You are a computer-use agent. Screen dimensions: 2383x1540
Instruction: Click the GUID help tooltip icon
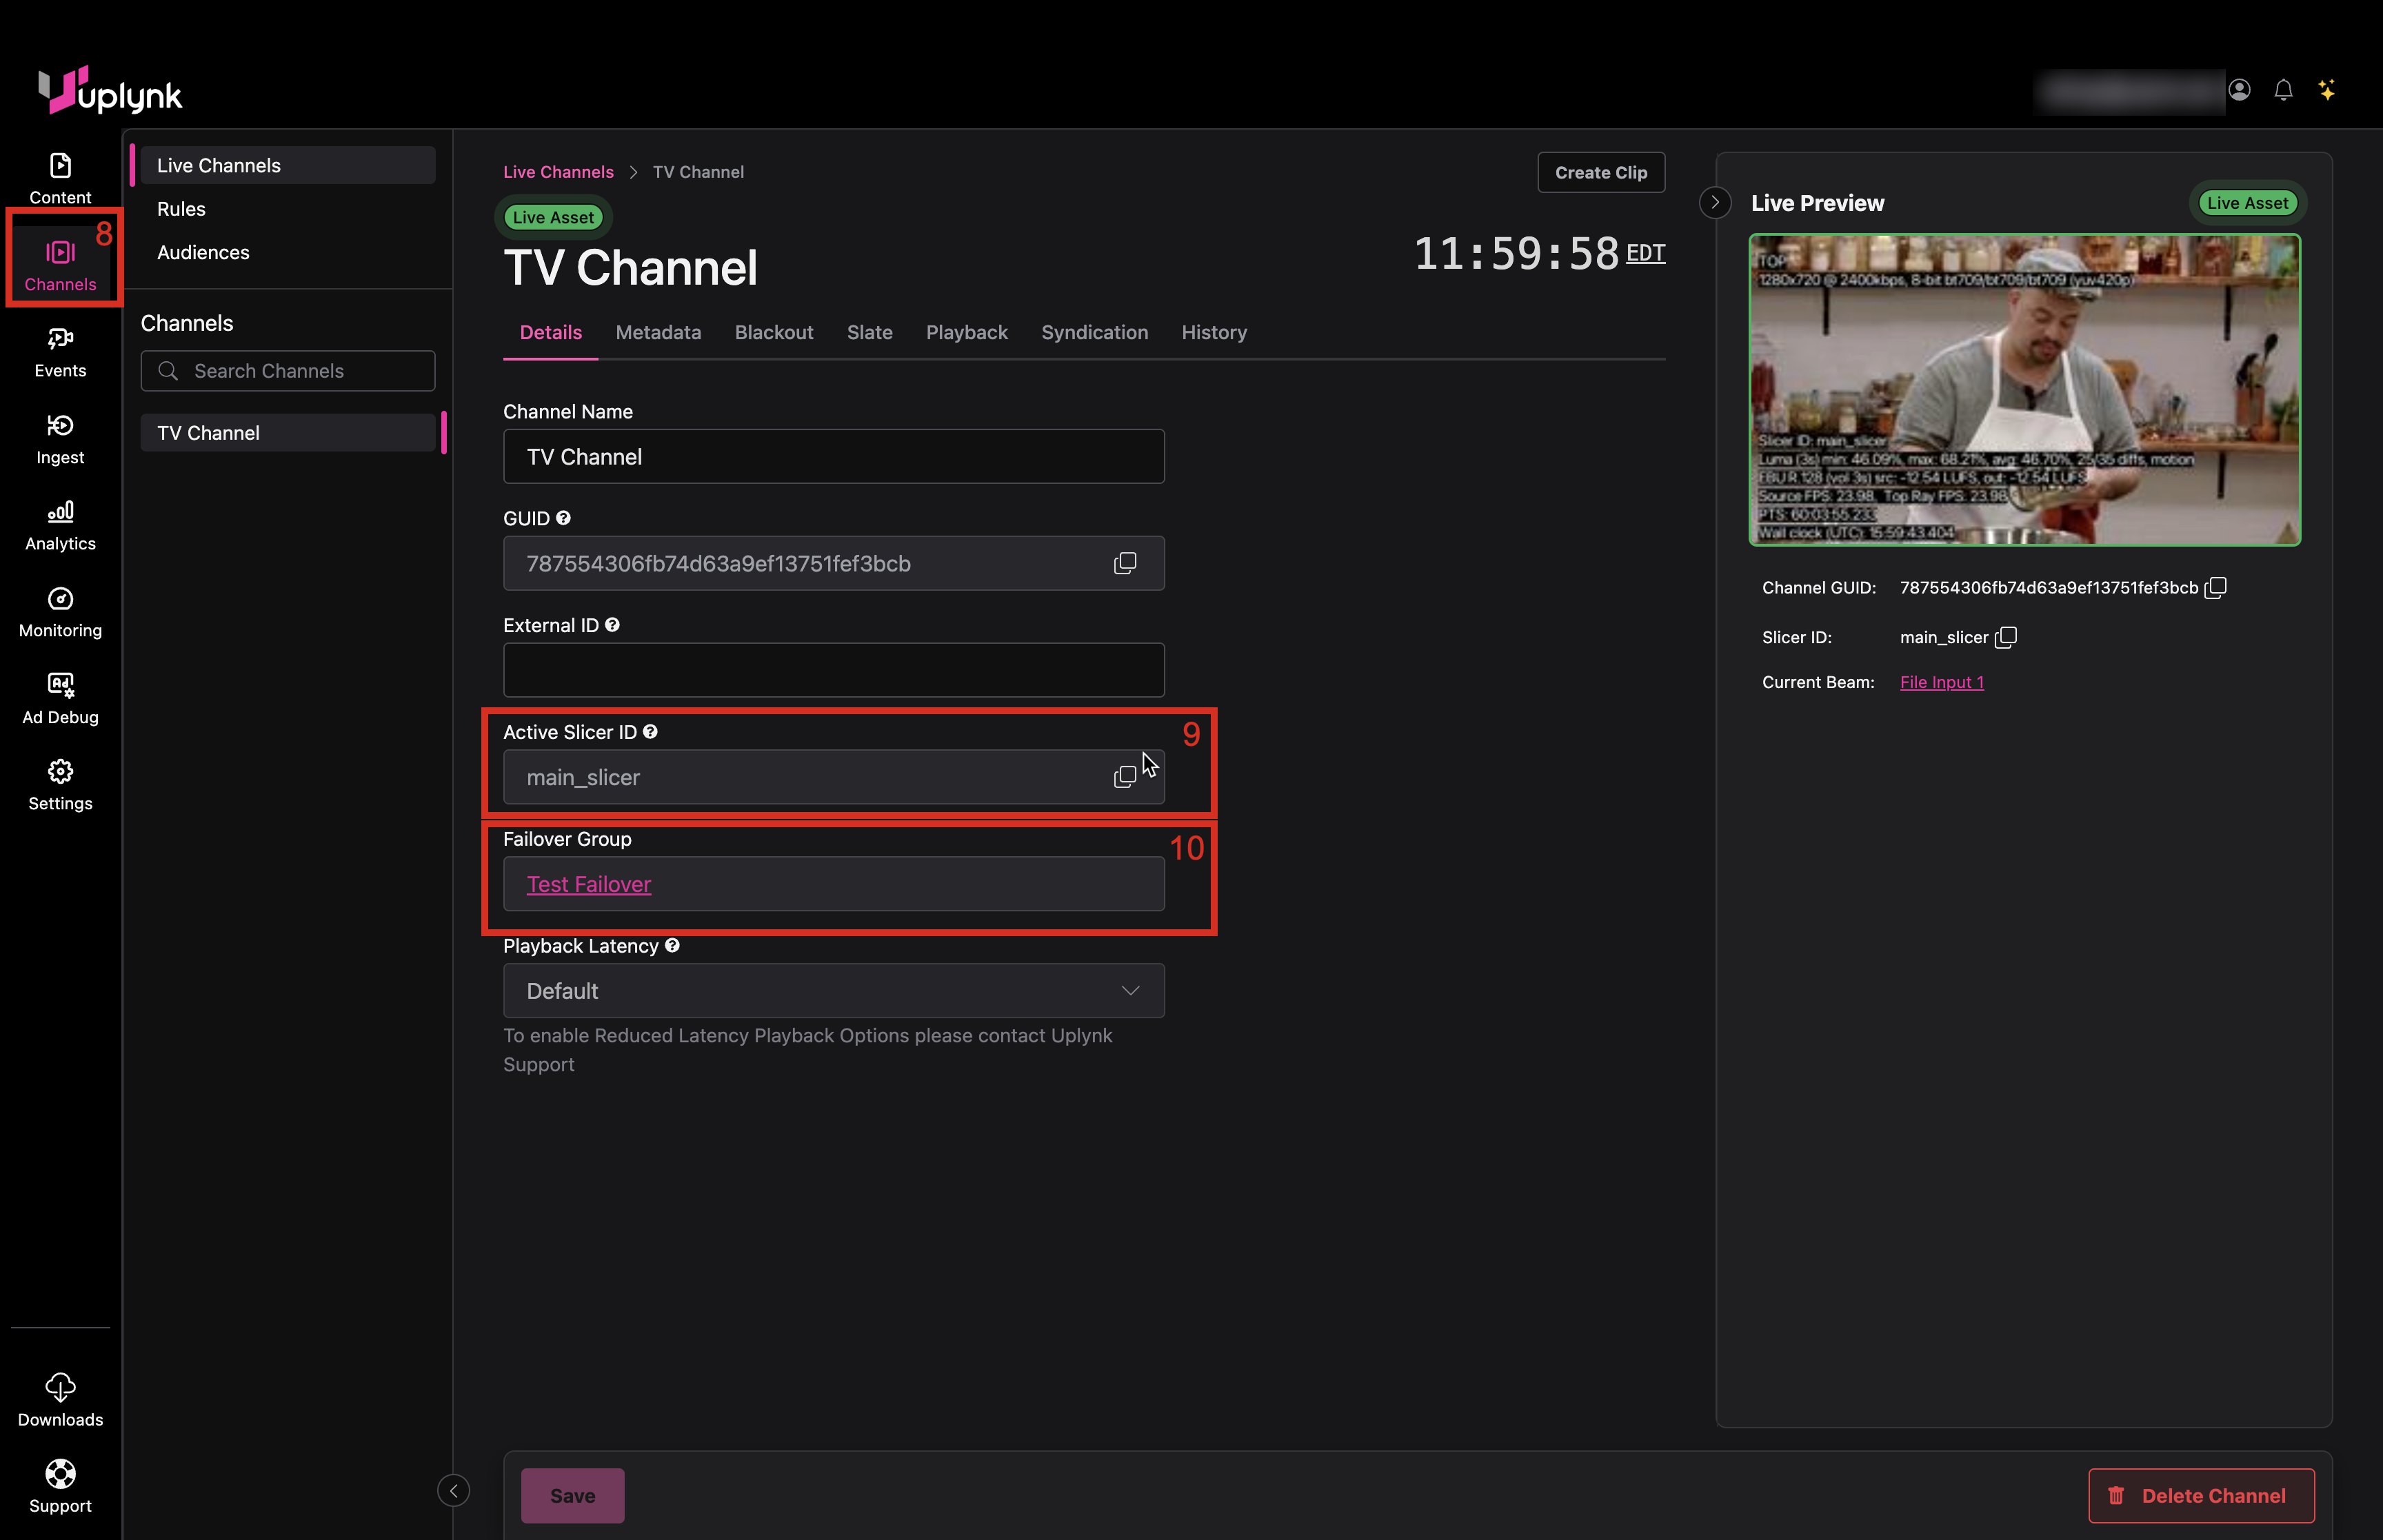(563, 518)
